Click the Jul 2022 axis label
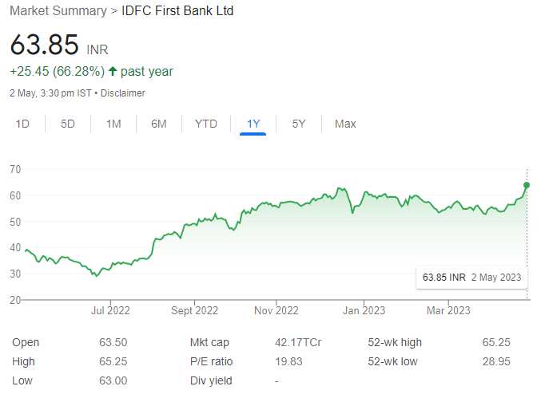 pos(110,310)
